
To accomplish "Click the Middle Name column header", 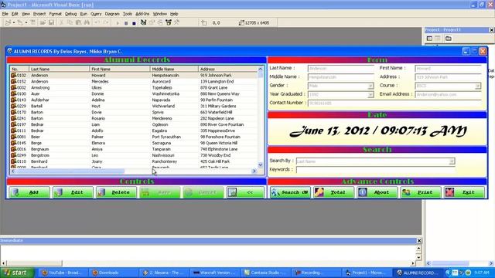I will 174,69.
